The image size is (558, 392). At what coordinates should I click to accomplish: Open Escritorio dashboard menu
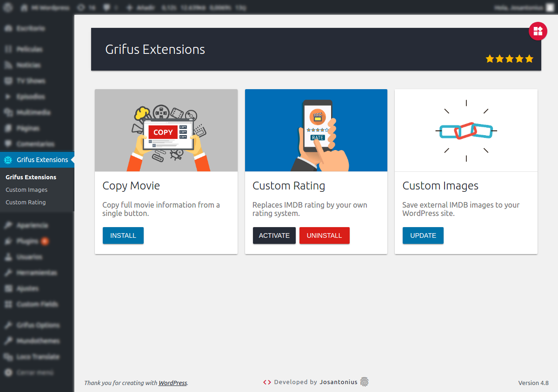coord(37,28)
